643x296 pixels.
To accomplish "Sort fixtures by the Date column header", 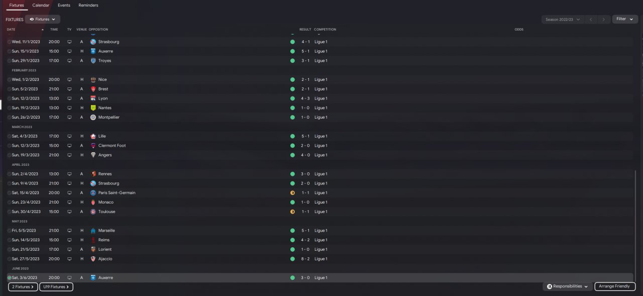I will (x=11, y=30).
